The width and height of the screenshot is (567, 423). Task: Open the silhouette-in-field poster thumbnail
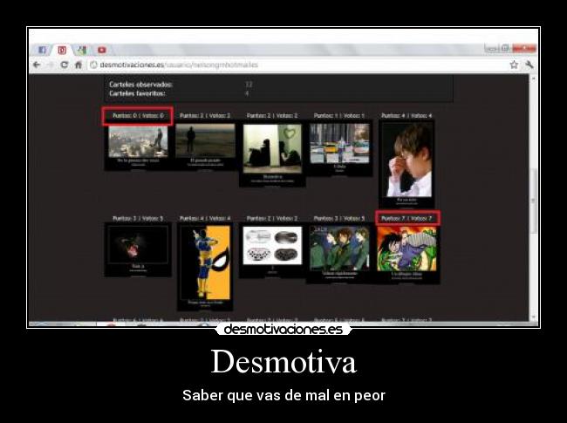[x=205, y=146]
